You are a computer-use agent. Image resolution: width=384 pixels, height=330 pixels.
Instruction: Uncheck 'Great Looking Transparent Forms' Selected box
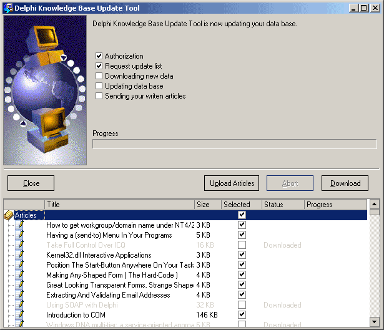(x=242, y=284)
